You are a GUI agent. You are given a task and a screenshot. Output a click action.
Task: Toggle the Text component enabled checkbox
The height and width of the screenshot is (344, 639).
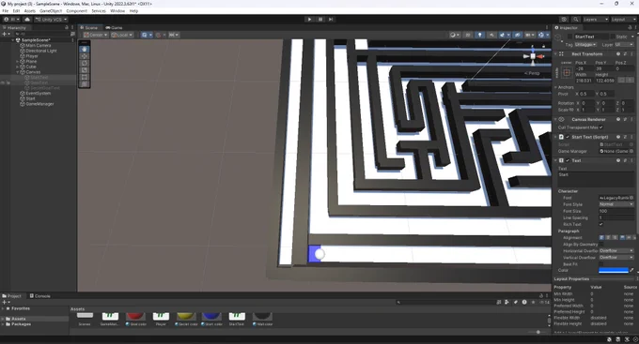tap(568, 160)
